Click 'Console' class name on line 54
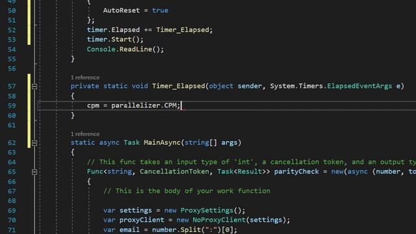 [x=101, y=49]
